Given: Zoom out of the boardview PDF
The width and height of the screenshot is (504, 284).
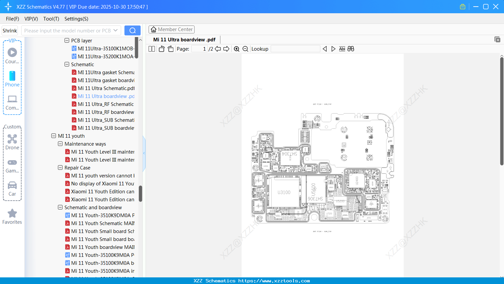Looking at the screenshot, I should [x=245, y=49].
